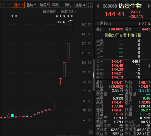Open the 设置均线 moving average dropdown
Image resolution: width=151 pixels, height=136 pixels.
coord(68,11)
